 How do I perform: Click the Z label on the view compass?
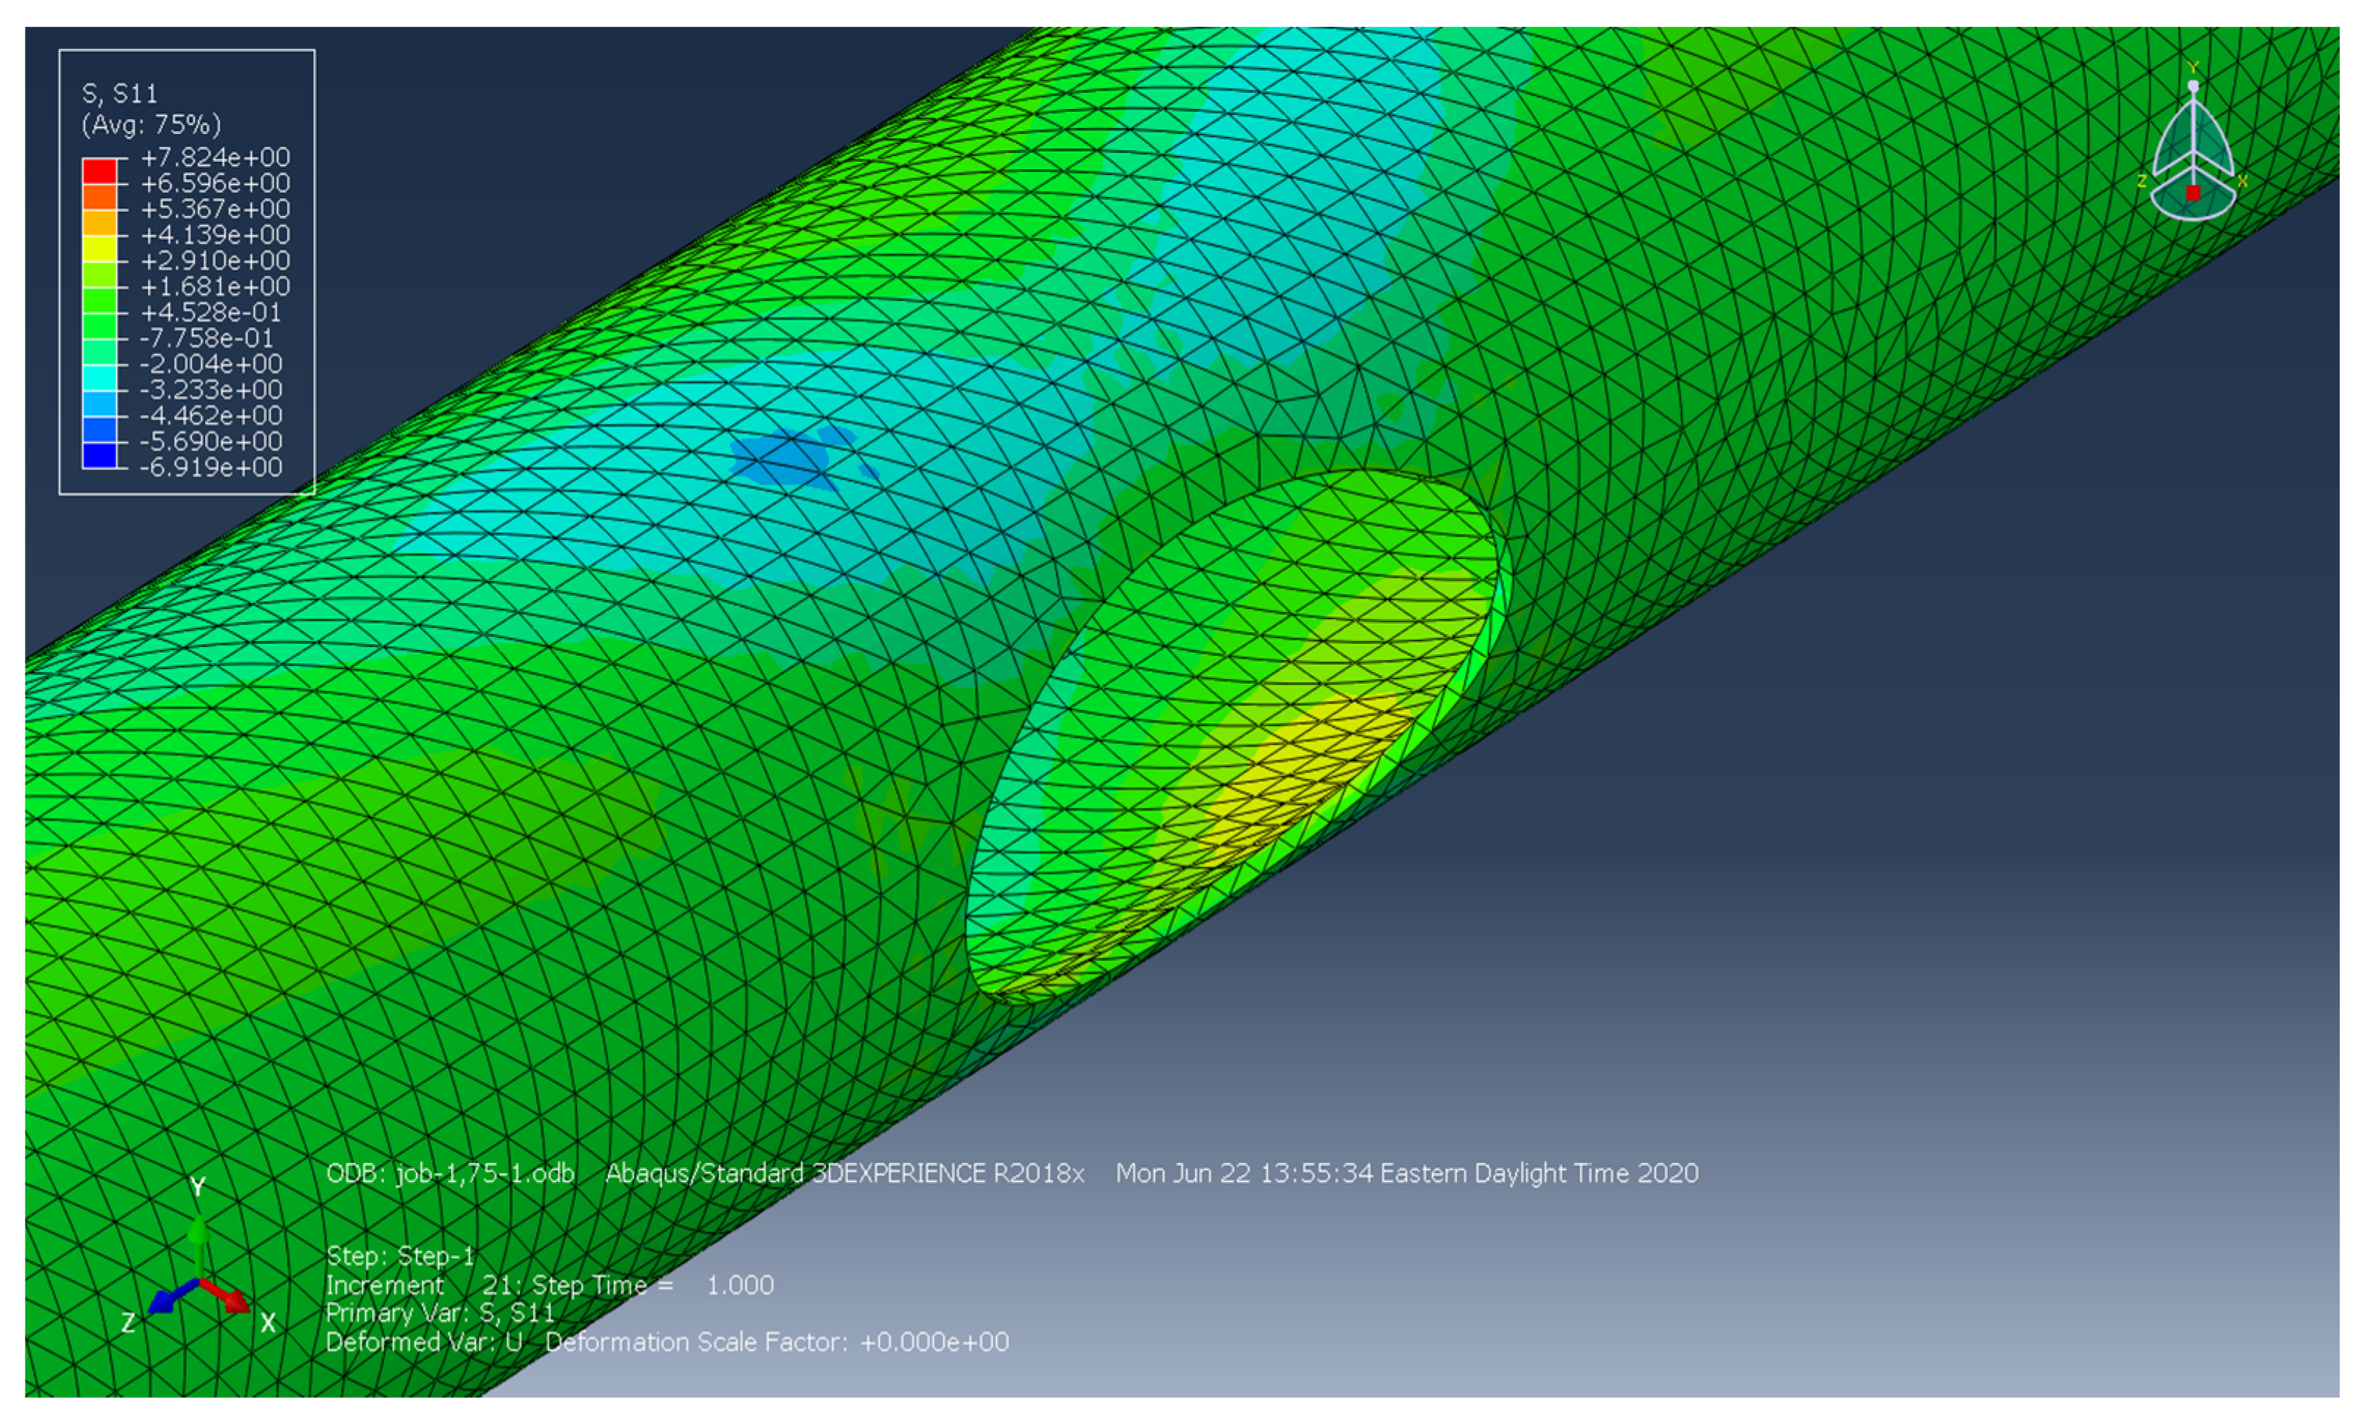click(2141, 182)
